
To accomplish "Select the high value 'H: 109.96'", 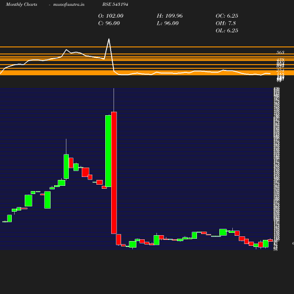I will (x=170, y=16).
